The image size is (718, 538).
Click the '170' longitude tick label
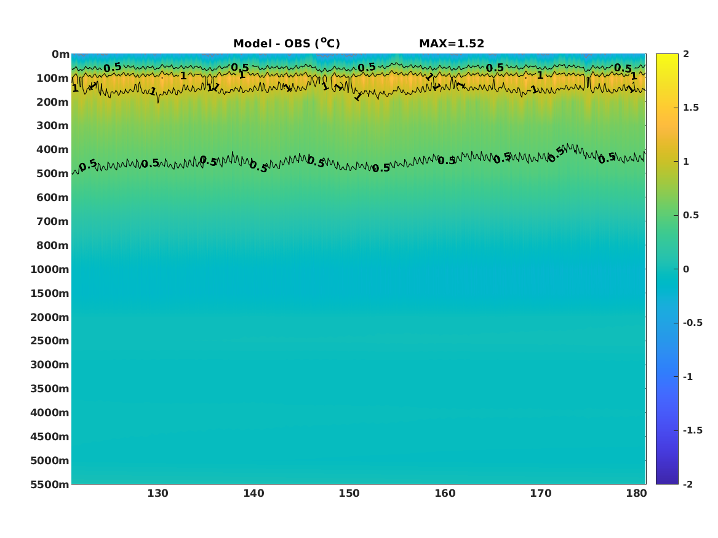click(x=541, y=493)
